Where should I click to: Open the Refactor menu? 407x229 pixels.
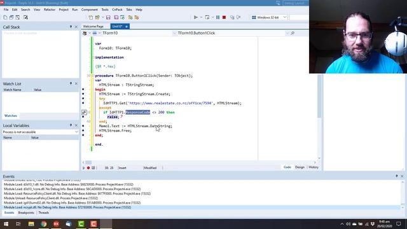click(x=50, y=10)
